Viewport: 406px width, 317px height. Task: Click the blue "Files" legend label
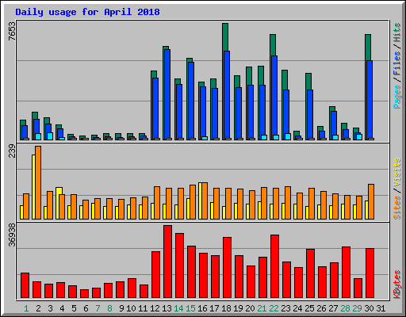coord(396,63)
